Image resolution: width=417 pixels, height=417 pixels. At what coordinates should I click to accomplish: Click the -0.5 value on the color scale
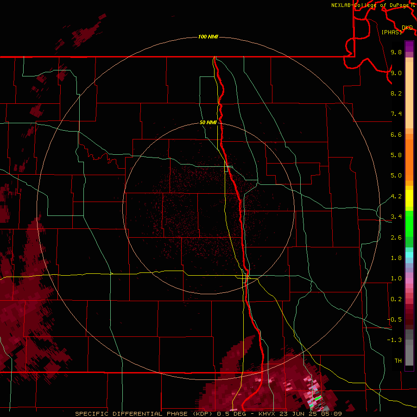[x=394, y=320]
